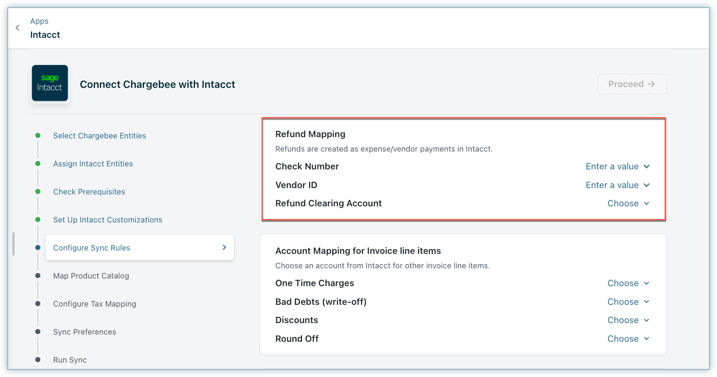Select an account for Round Off

628,339
